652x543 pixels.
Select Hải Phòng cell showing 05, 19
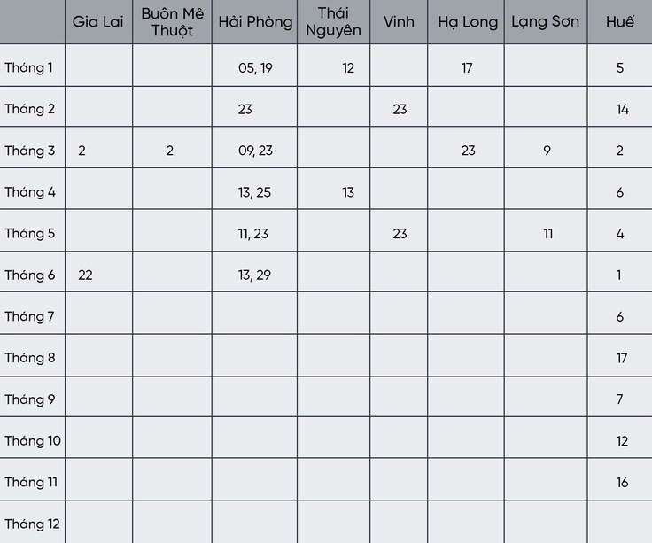point(255,66)
